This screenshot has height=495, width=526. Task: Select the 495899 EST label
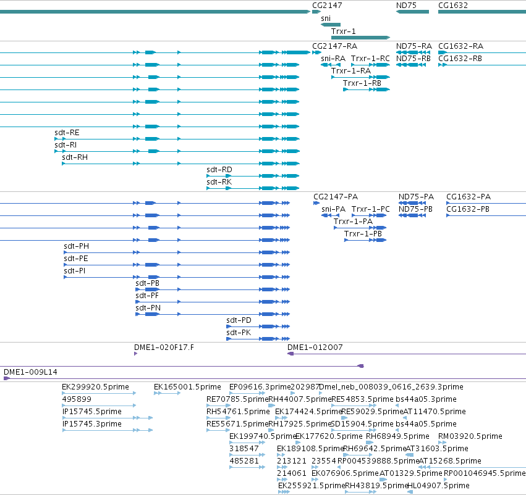(77, 399)
